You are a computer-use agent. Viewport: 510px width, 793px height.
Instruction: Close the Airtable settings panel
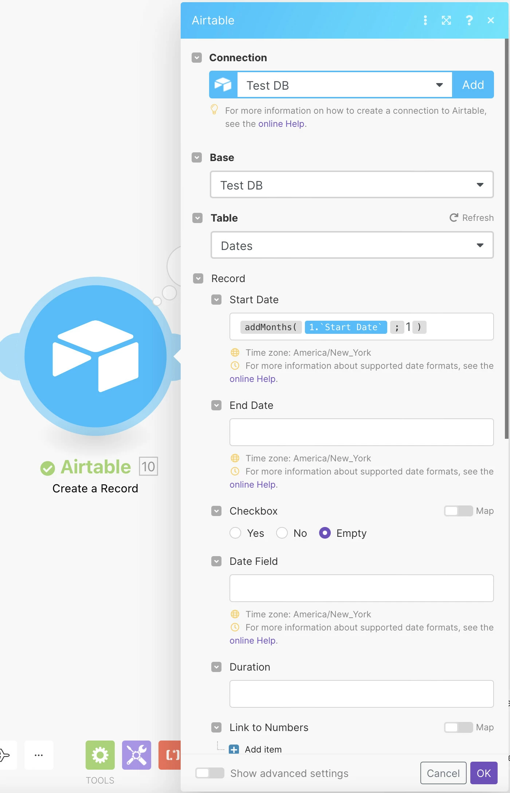point(491,20)
